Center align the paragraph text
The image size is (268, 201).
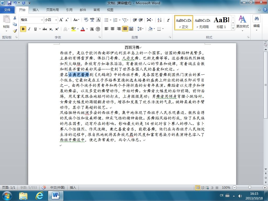[113, 29]
